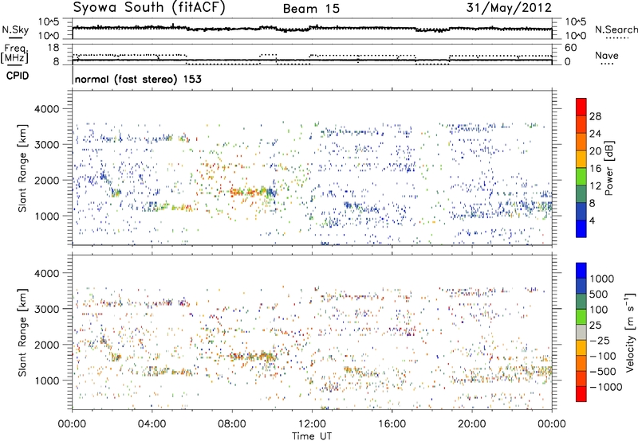This screenshot has height=441, width=638.
Task: Click the '18' frequency axis tick
Action: 53,48
